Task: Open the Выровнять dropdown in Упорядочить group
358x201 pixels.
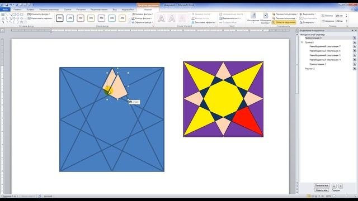Action: [x=308, y=14]
